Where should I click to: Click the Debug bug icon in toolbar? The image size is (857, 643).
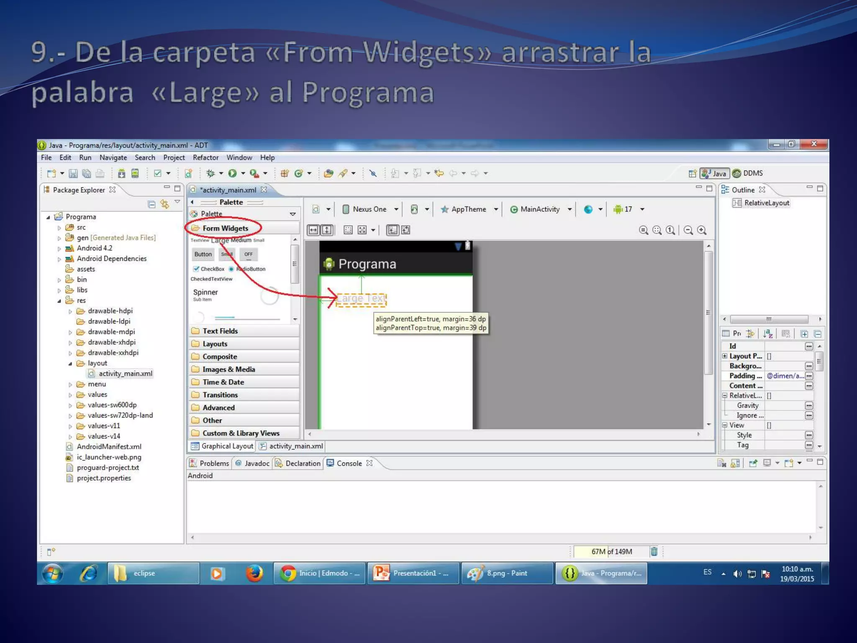point(210,173)
